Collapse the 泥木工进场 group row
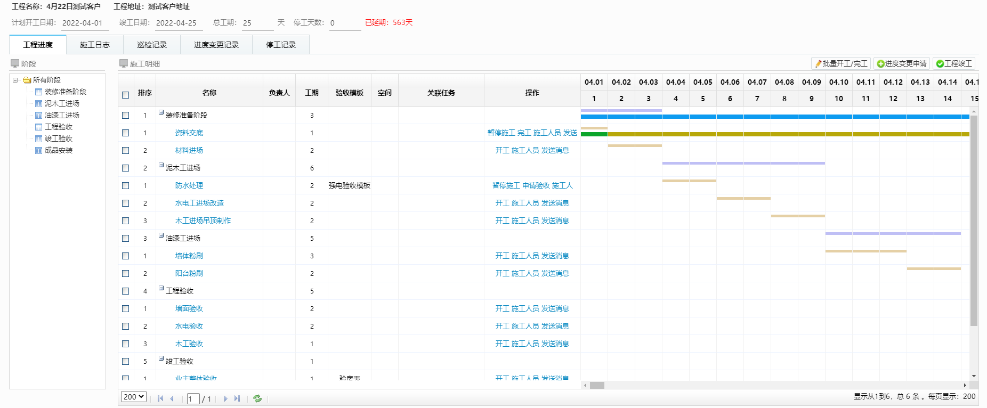This screenshot has height=408, width=987. [x=161, y=165]
